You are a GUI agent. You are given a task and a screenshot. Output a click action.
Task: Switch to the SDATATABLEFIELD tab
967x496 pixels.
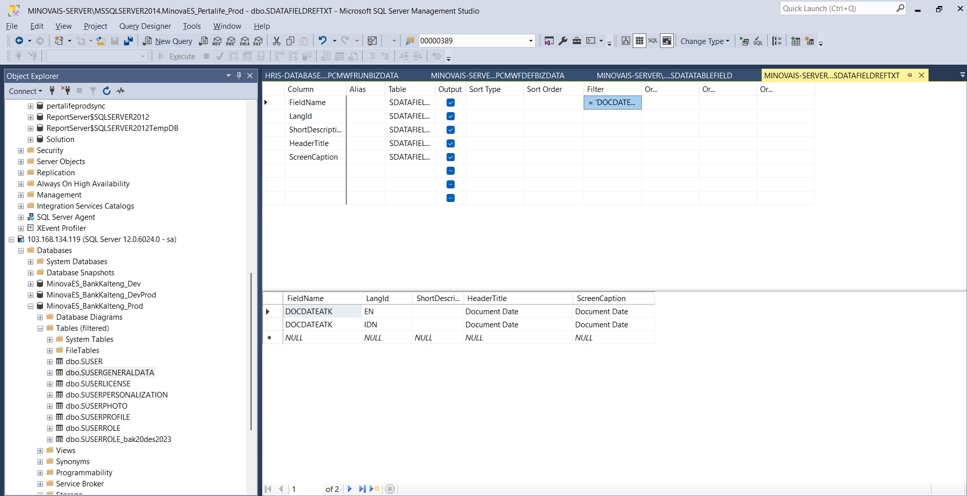coord(665,76)
